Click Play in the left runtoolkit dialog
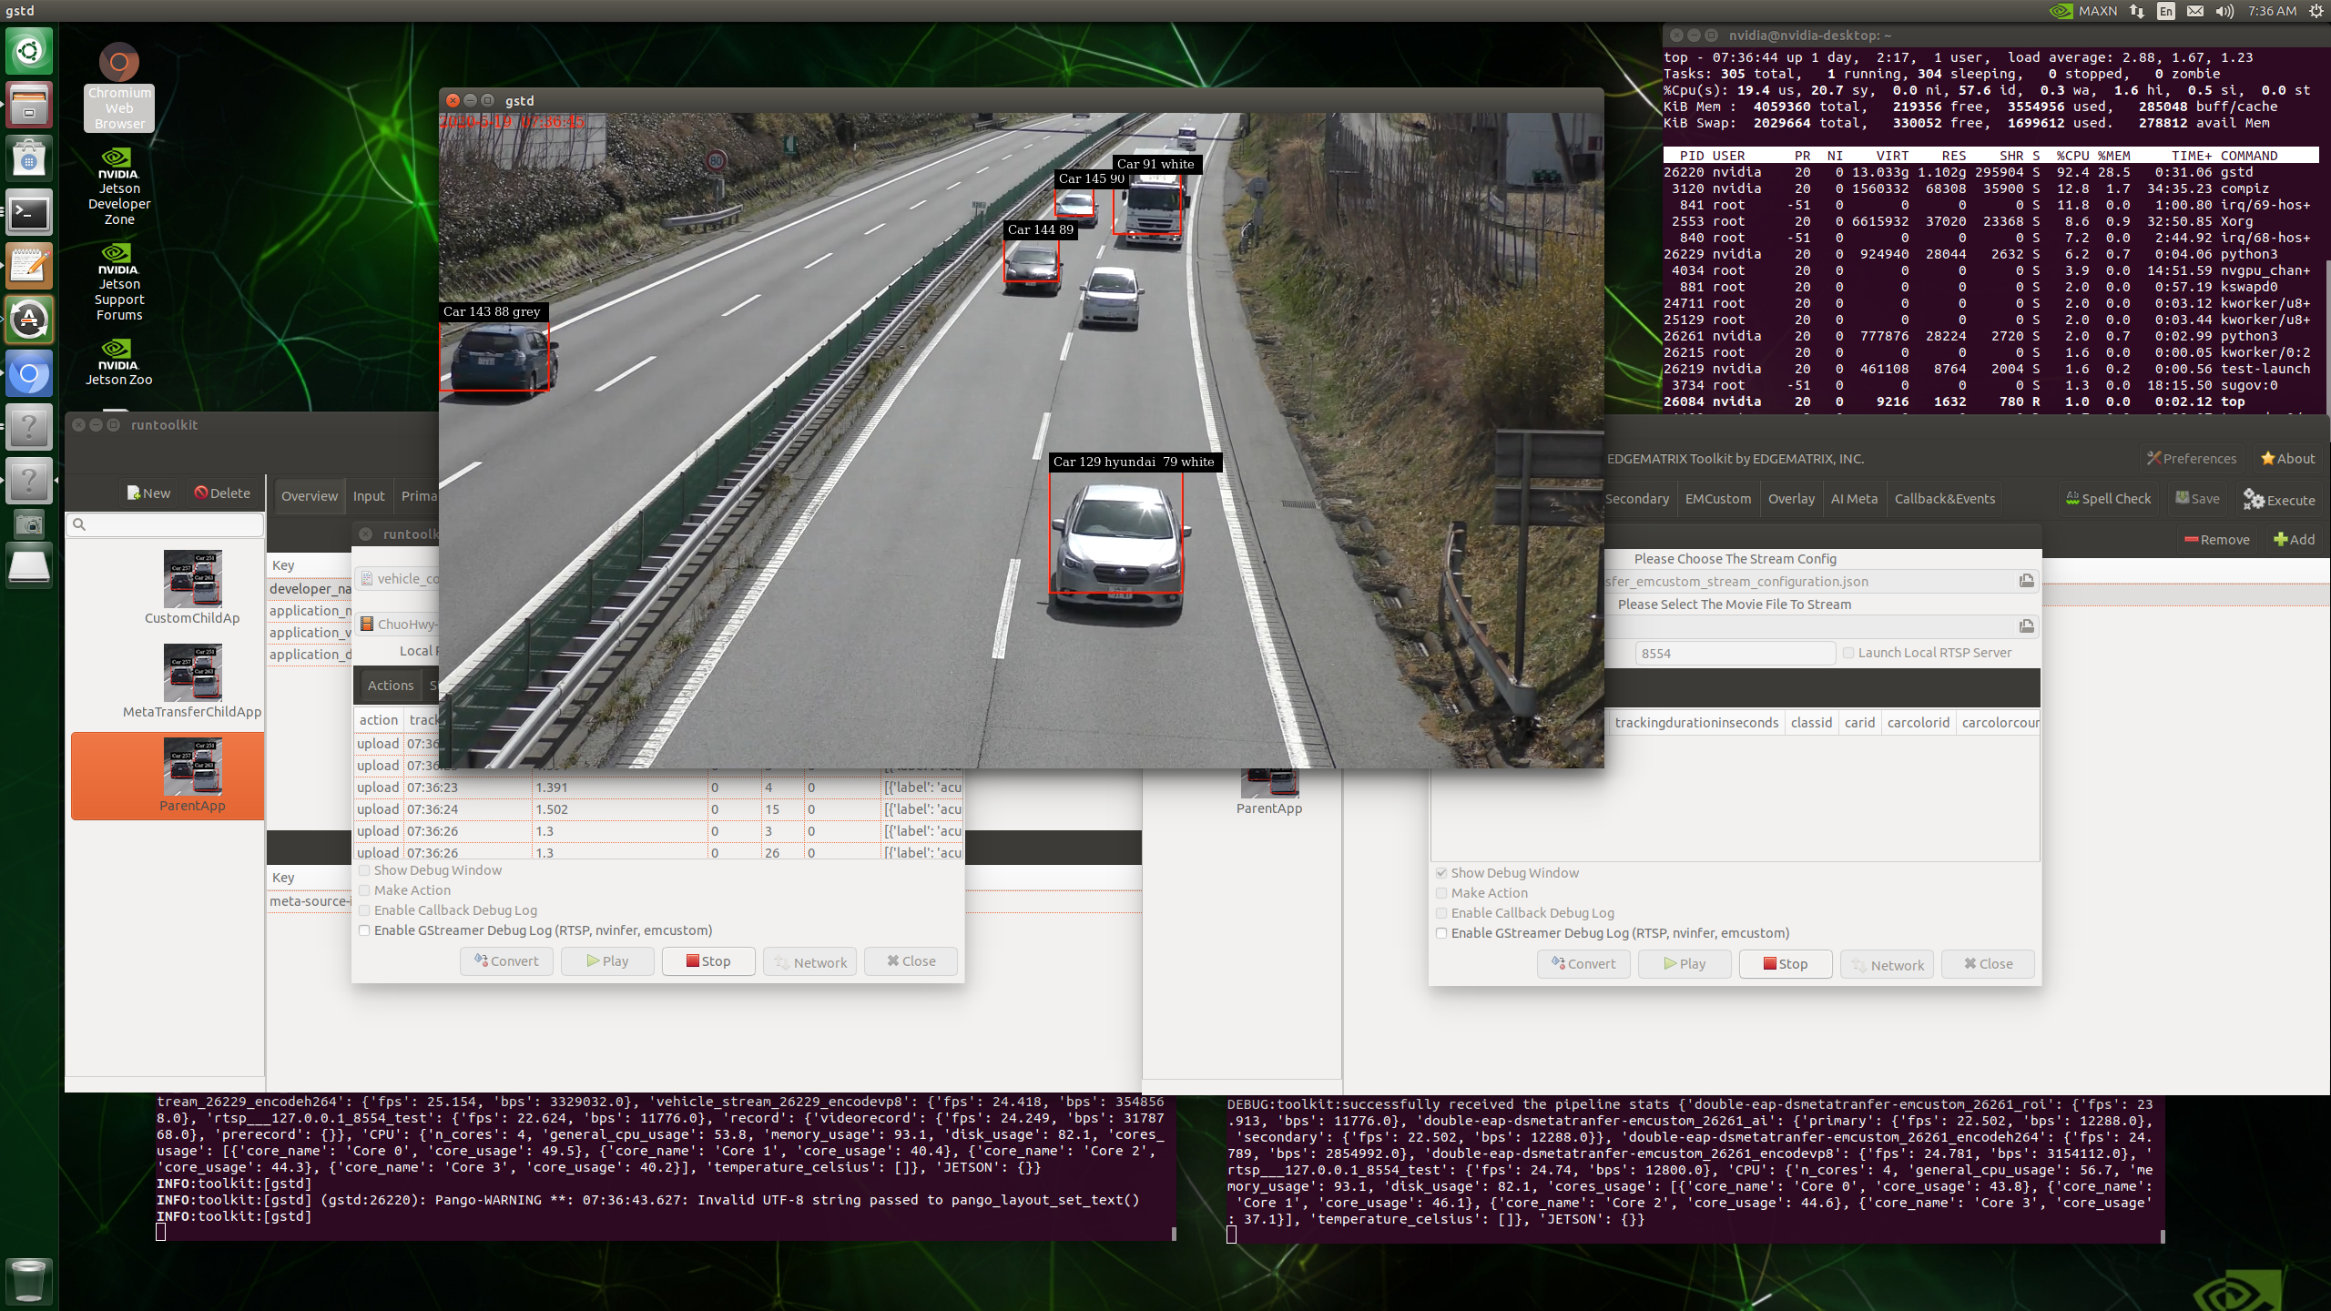The image size is (2331, 1311). (607, 960)
